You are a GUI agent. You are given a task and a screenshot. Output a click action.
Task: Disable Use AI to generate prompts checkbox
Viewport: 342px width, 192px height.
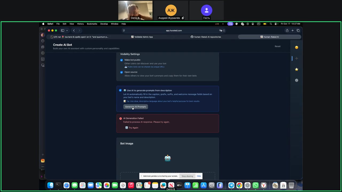point(120,90)
